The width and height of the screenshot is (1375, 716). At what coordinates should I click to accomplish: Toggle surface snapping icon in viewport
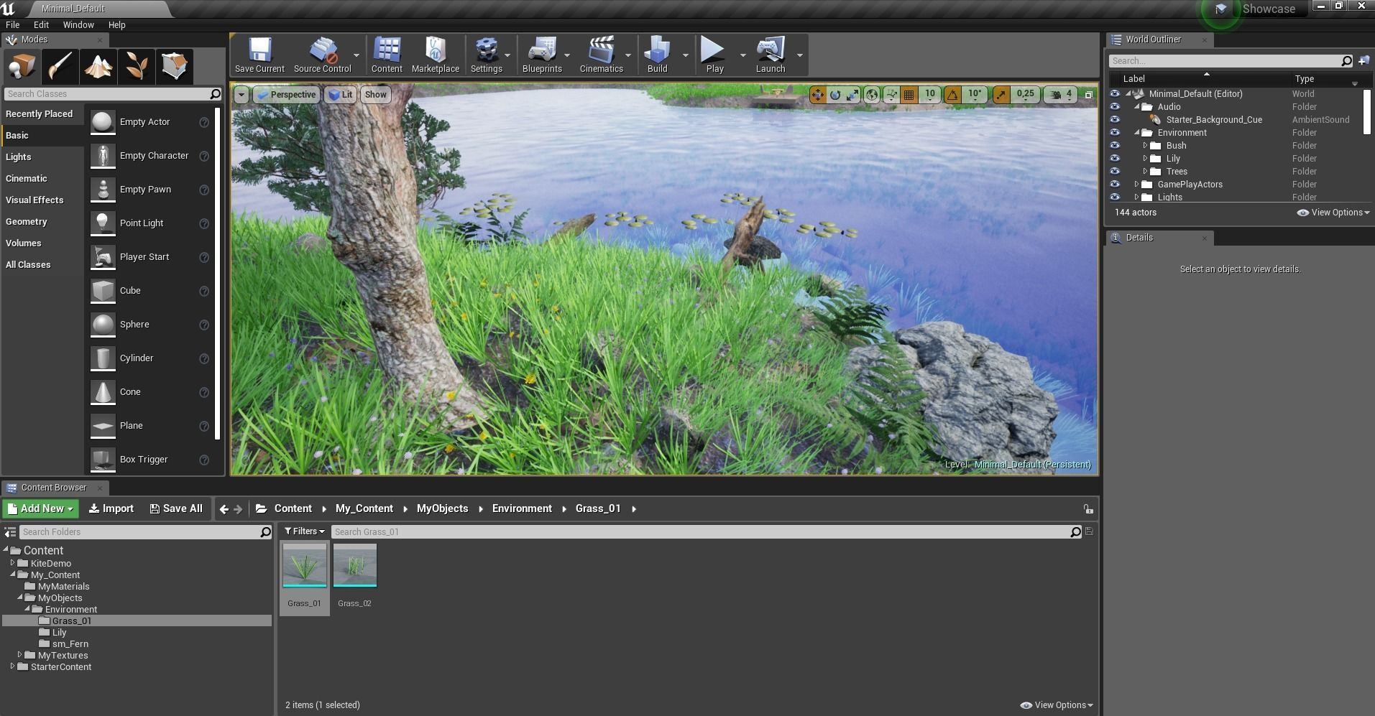pyautogui.click(x=891, y=95)
